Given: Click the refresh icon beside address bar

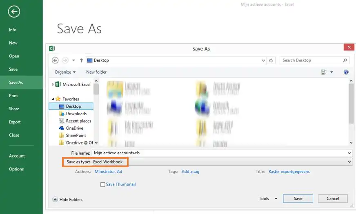Looking at the screenshot, I should 271,60.
